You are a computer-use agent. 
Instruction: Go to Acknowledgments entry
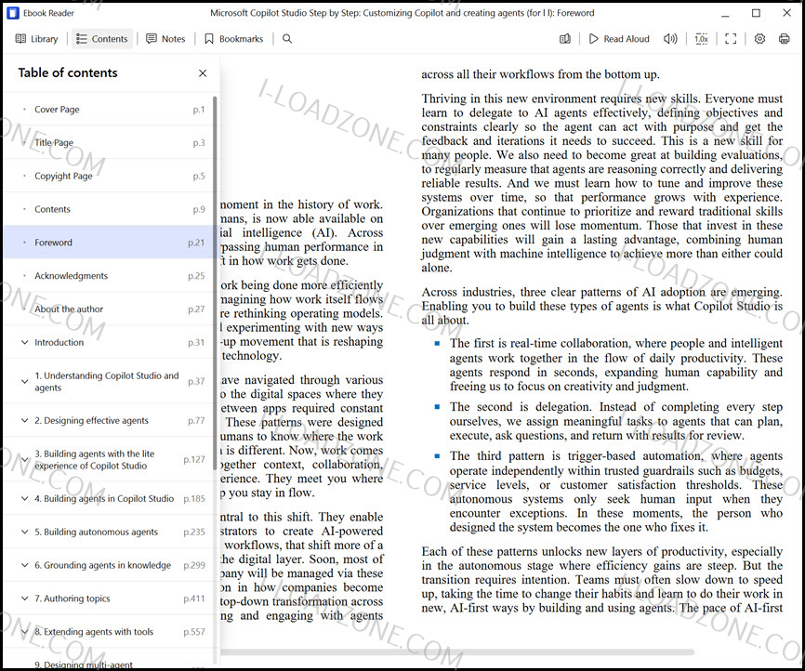109,276
